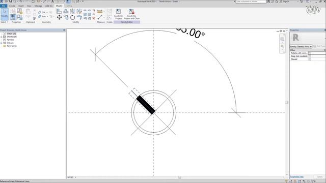Click Sign In in the title bar
326x183 pixels.
point(286,2)
